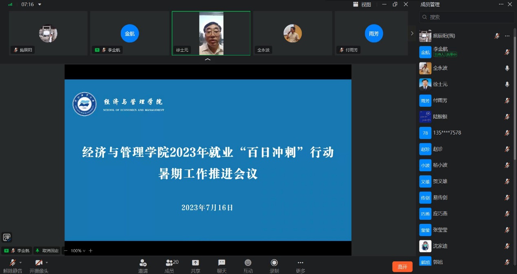Screen dimensions: 517x274
Task: Collapse the video strip with the chevron
Action: tap(208, 60)
